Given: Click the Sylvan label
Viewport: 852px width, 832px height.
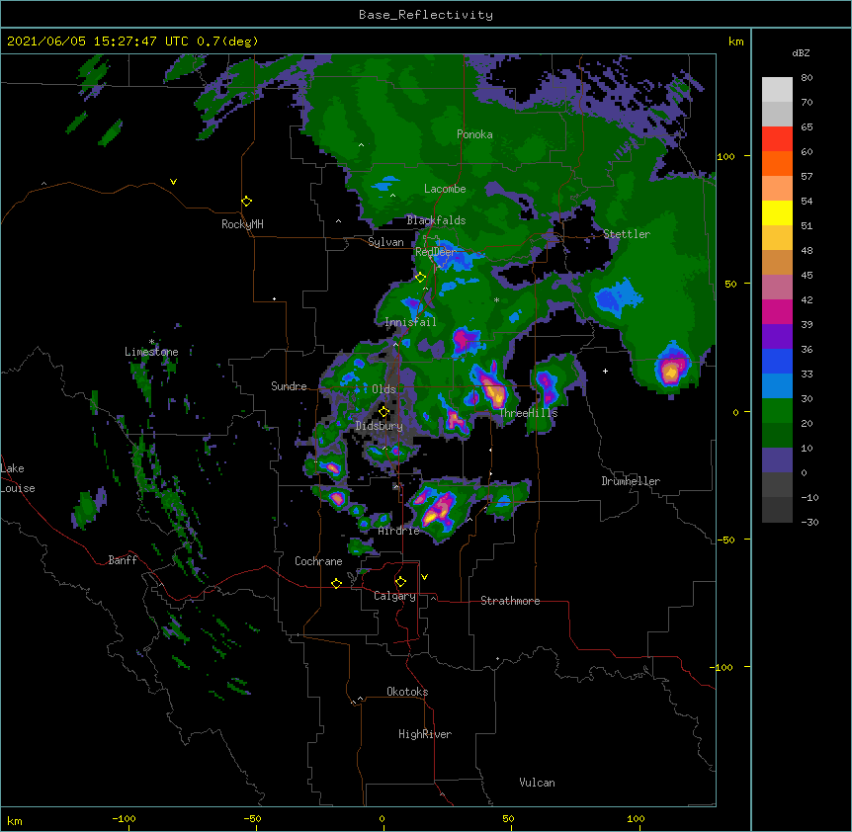Looking at the screenshot, I should [385, 242].
